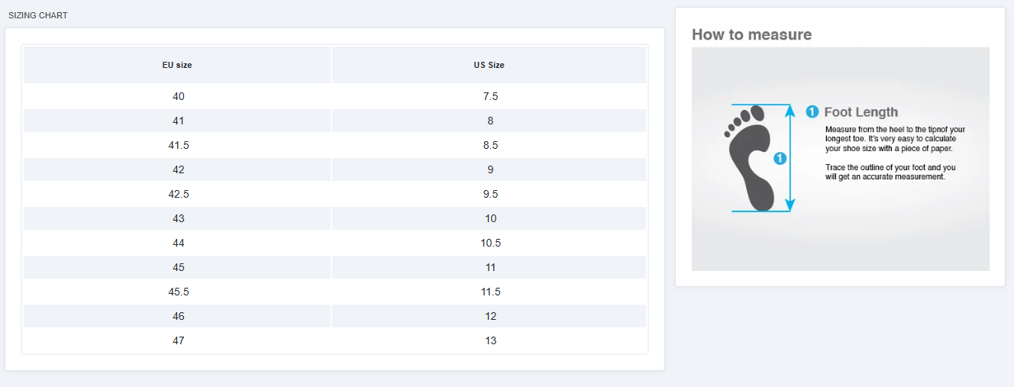Click the US Size column header
The height and width of the screenshot is (387, 1014).
point(489,65)
